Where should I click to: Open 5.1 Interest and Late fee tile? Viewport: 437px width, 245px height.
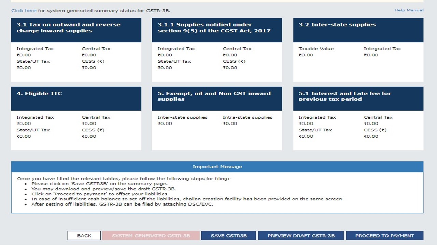pyautogui.click(x=358, y=118)
